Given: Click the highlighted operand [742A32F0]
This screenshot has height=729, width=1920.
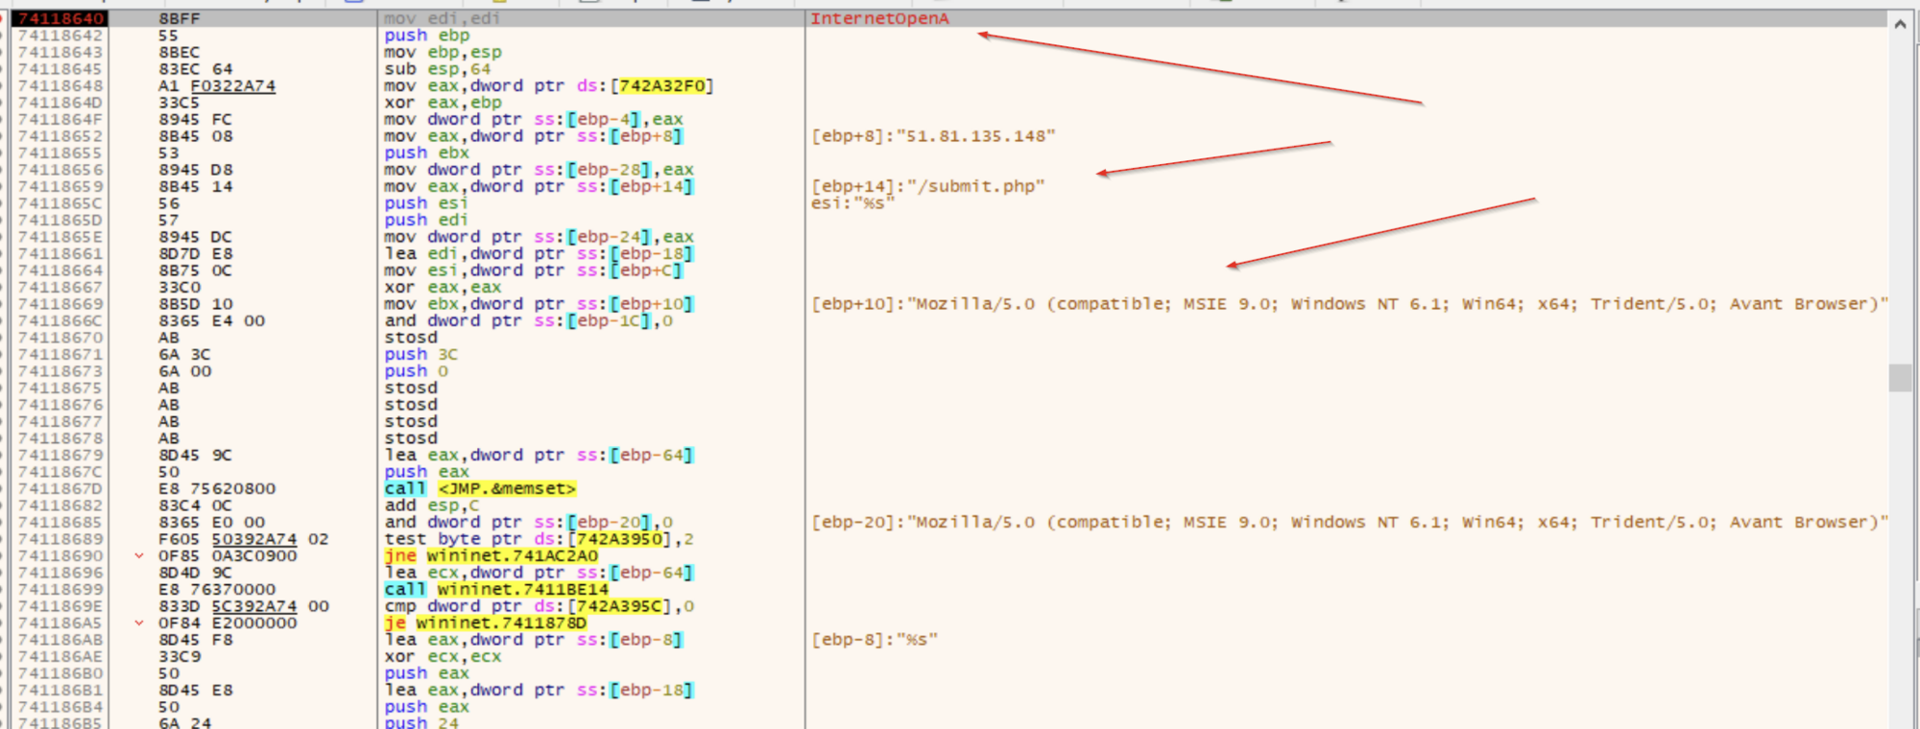Looking at the screenshot, I should pos(662,85).
